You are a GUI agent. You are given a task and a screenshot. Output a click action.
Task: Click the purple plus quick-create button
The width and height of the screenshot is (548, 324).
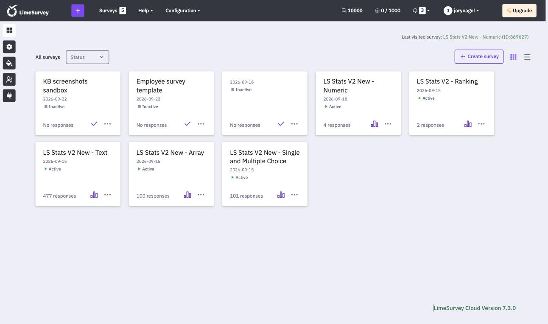point(78,11)
